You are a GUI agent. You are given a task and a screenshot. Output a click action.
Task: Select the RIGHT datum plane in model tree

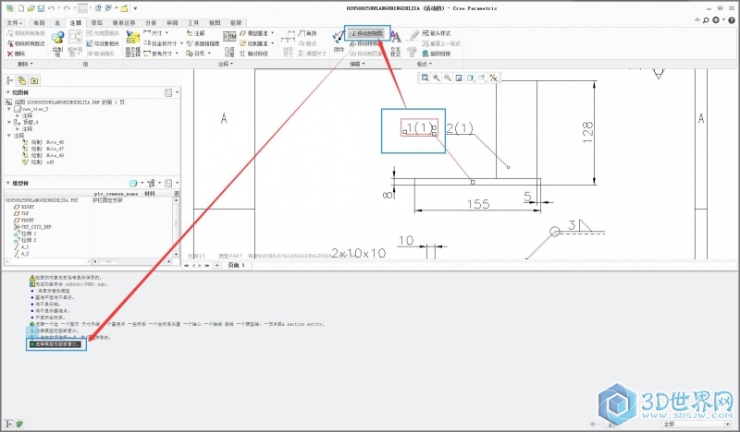24,207
